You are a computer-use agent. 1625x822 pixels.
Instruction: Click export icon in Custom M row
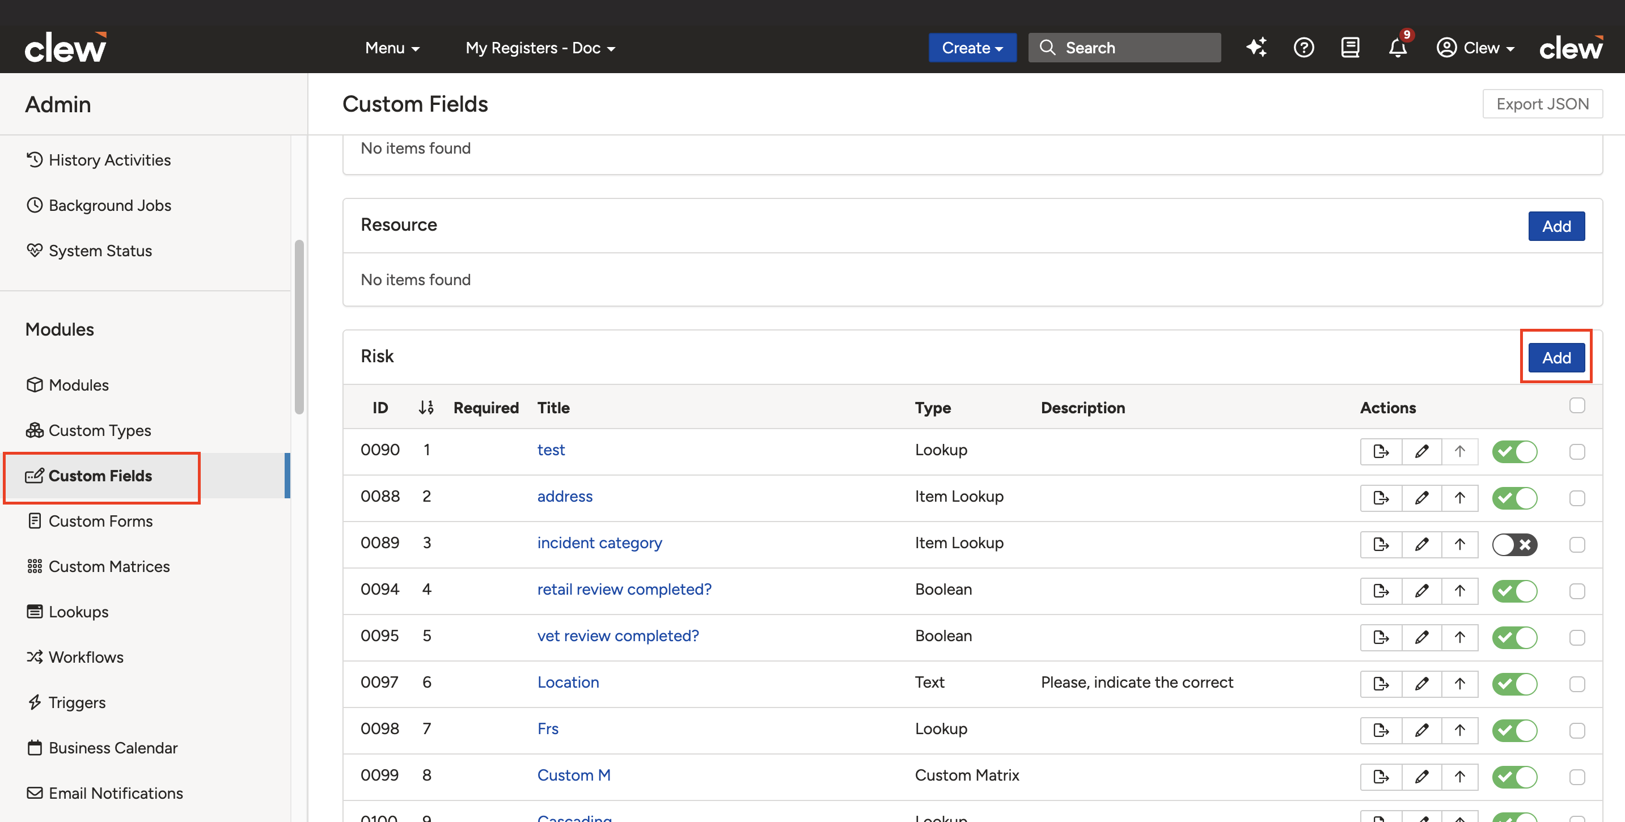click(1381, 777)
